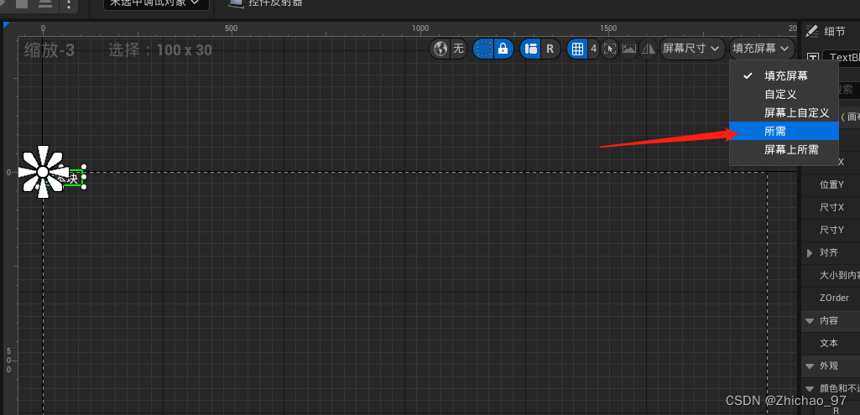Open the 未选中调试对象 debug object dropdown
Viewport: 860px width, 415px height.
coord(156,4)
